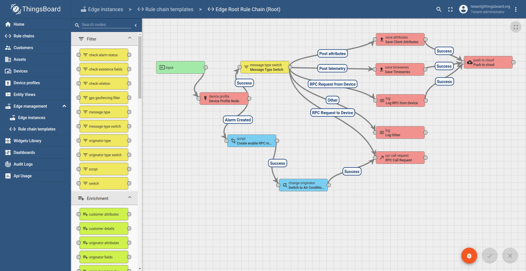
Task: Click the Other link label
Action: (333, 100)
